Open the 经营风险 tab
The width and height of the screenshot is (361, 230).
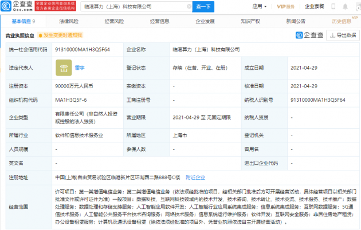(115, 21)
